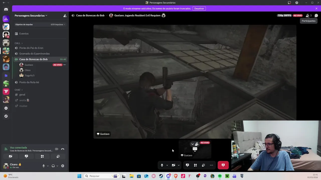The image size is (321, 180).
Task: Open input device arrow beside user panel microphone
Action: (x=48, y=166)
